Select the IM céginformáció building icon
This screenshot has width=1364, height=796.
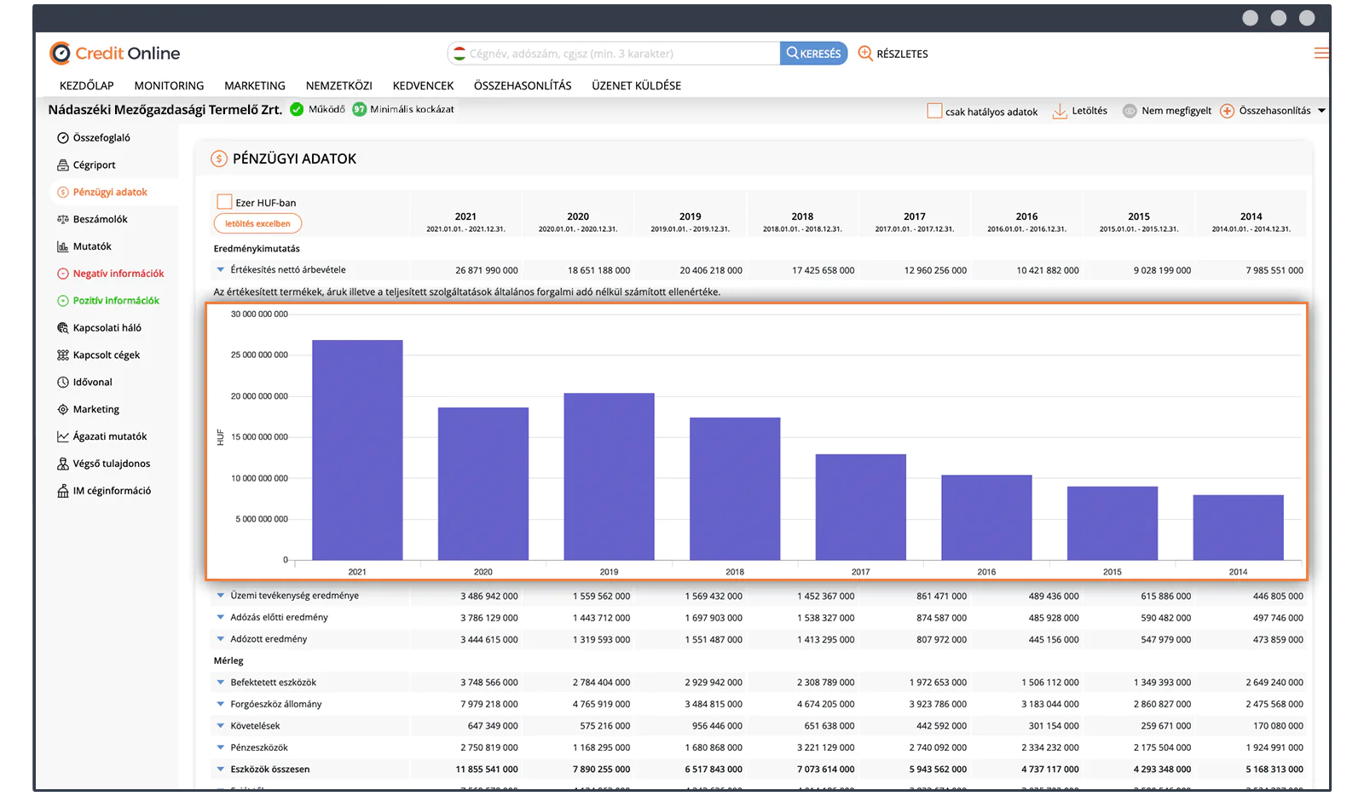pyautogui.click(x=63, y=491)
